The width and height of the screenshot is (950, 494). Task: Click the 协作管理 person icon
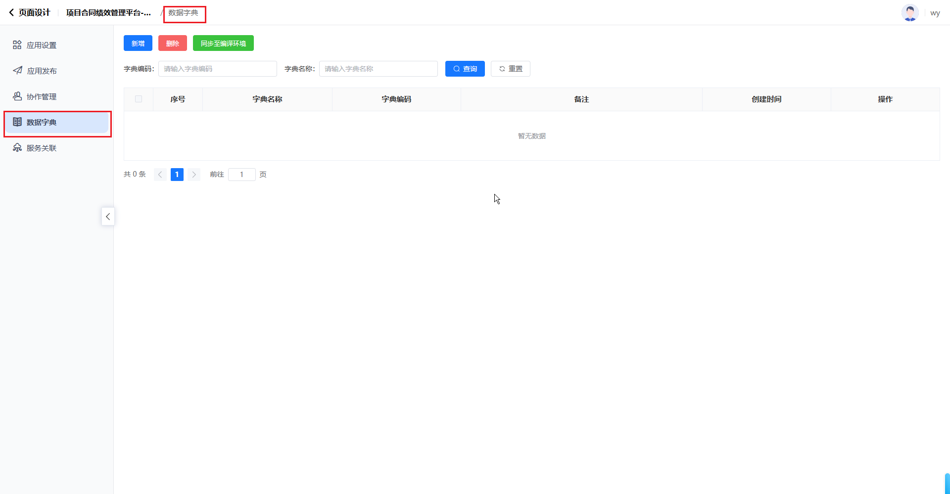pyautogui.click(x=17, y=96)
